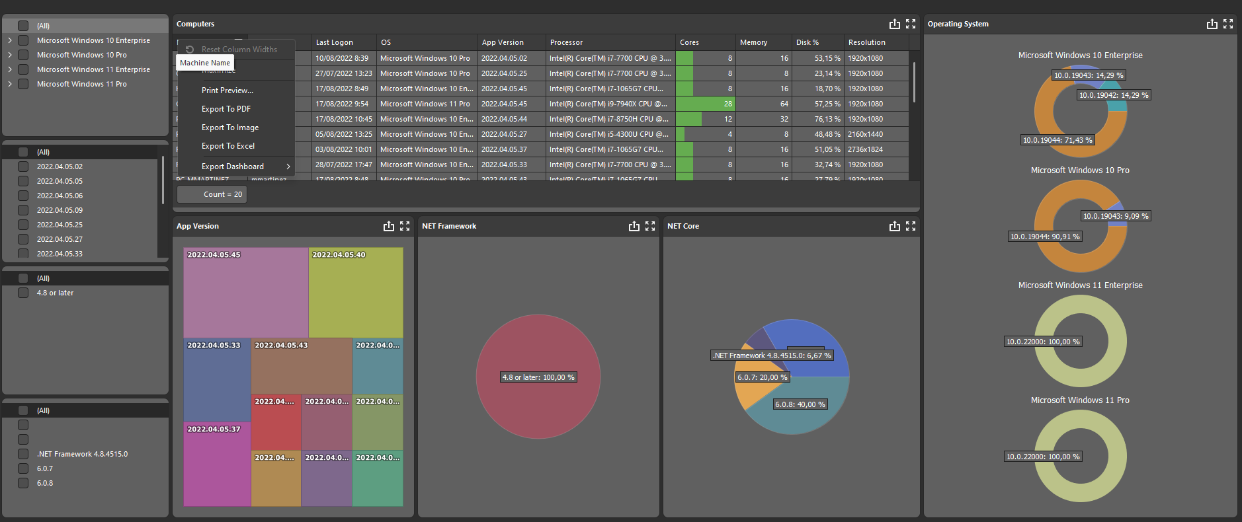
Task: Click the Computers grid vertical scrollbar
Action: [x=914, y=83]
